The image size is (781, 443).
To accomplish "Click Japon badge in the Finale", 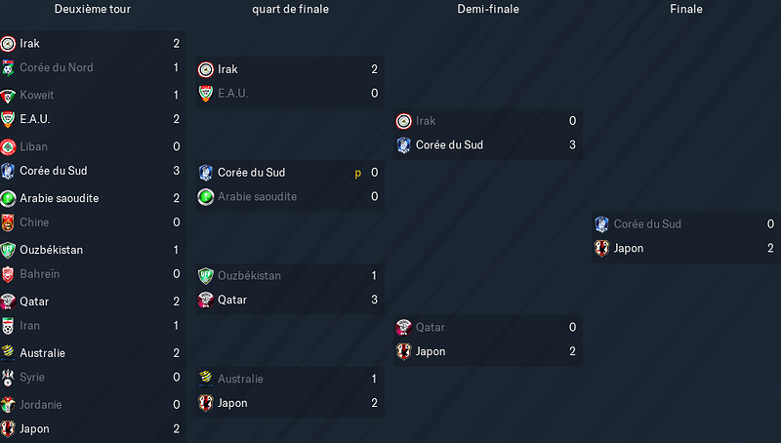I will (x=601, y=249).
